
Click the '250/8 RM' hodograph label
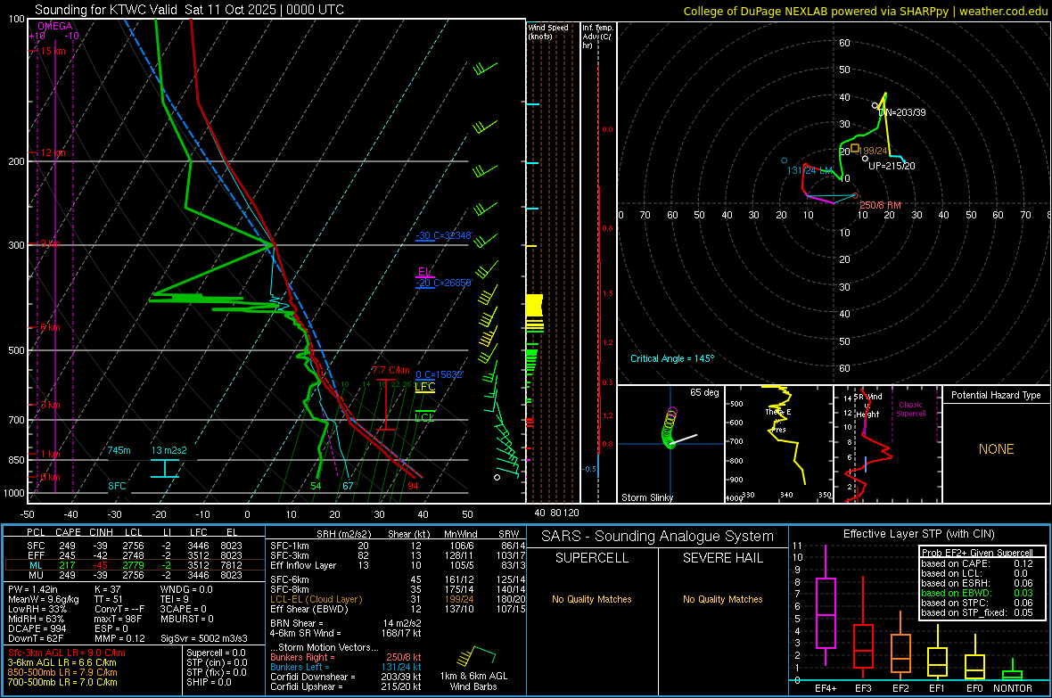(x=880, y=205)
